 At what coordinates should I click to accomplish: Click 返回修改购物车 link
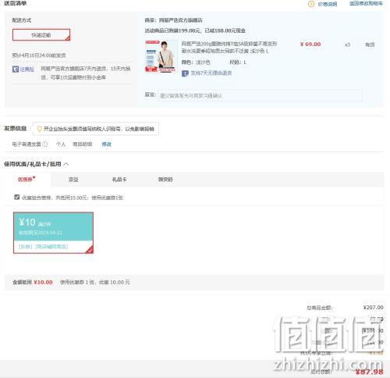pyautogui.click(x=366, y=4)
